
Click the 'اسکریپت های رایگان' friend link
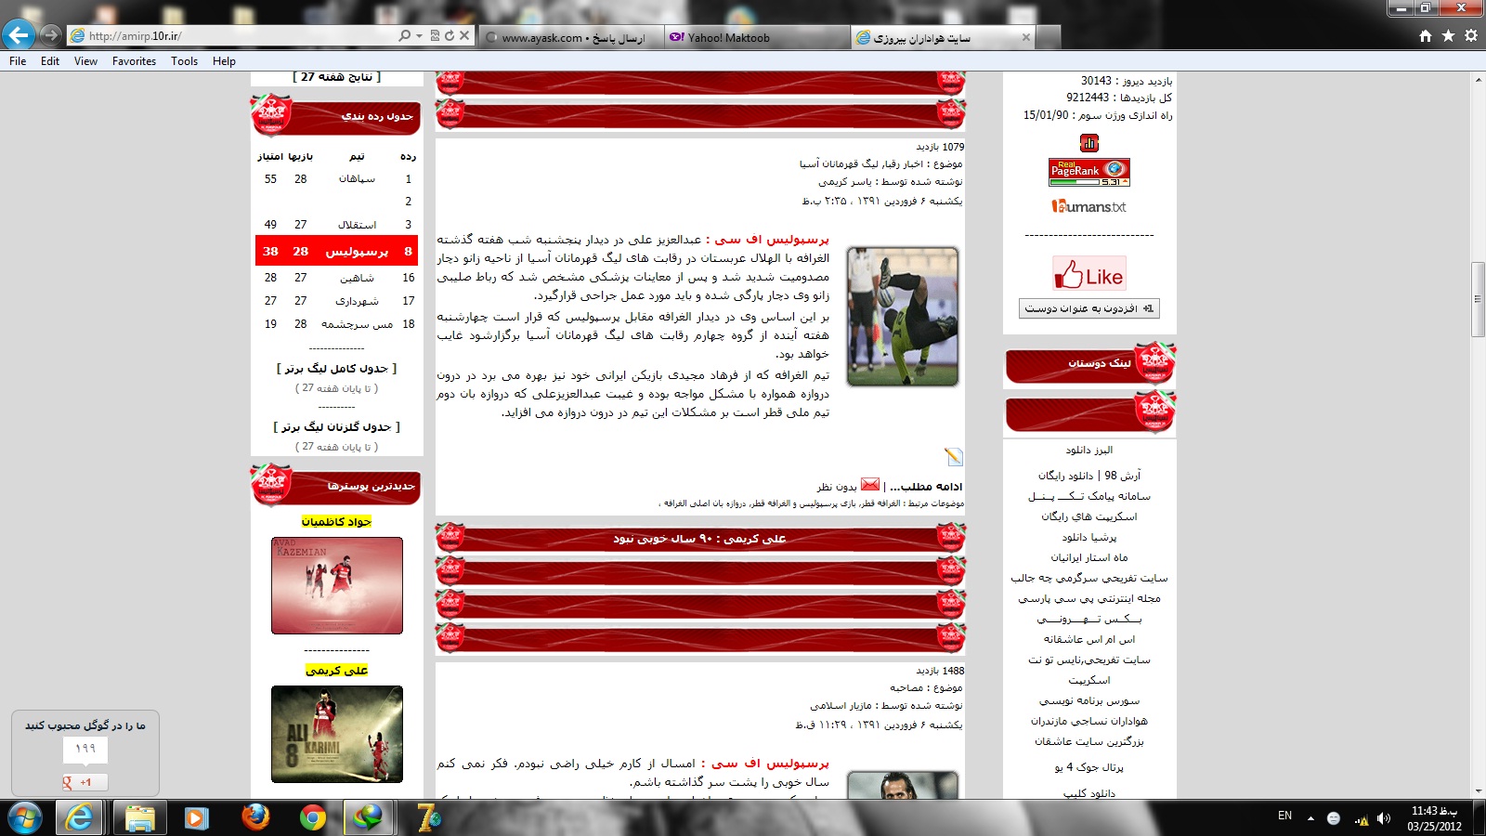click(x=1089, y=516)
